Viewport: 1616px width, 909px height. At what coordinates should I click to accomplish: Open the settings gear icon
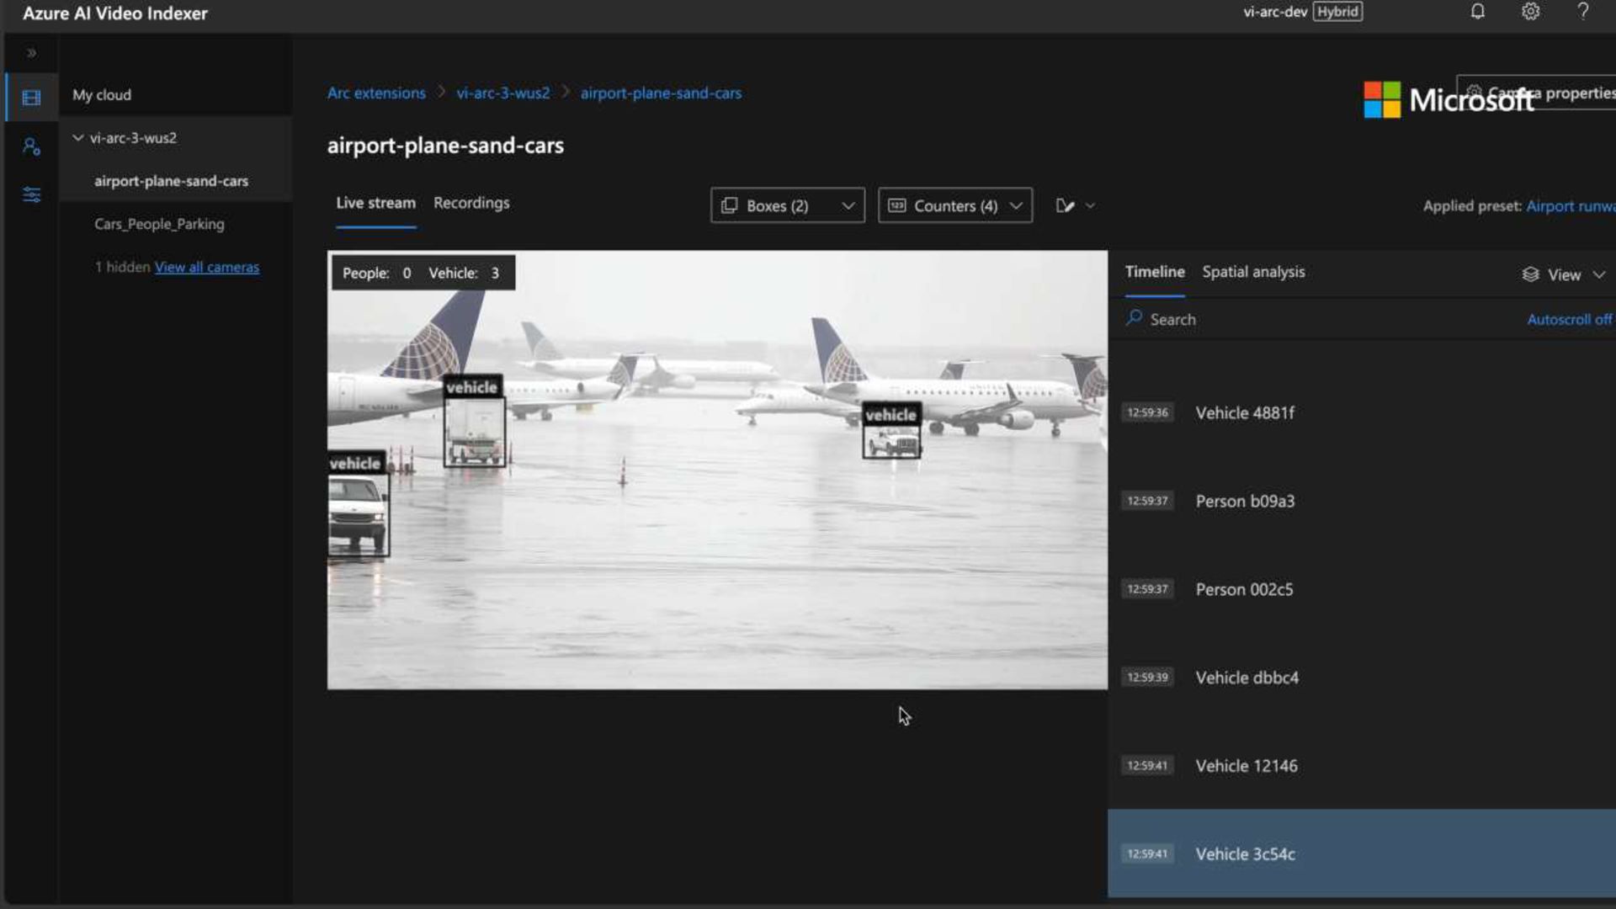click(1530, 12)
